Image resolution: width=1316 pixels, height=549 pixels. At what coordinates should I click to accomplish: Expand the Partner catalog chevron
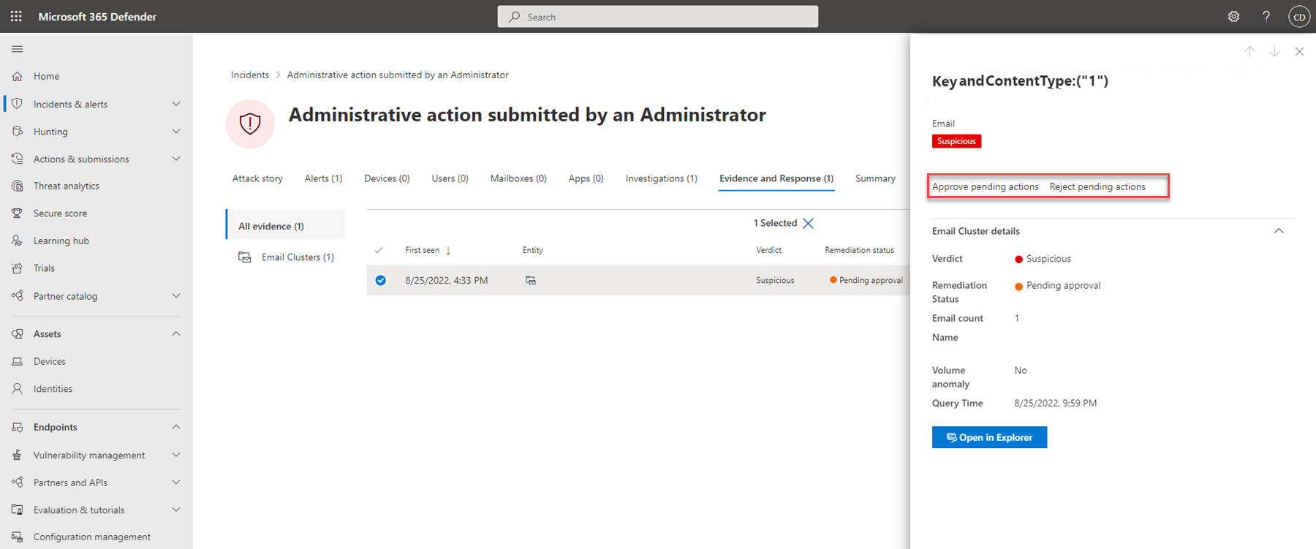point(176,296)
